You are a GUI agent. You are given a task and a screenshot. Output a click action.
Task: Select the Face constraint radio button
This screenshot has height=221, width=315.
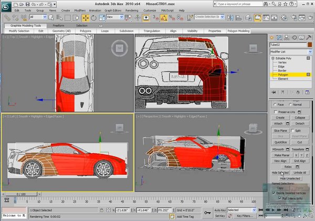275,104
